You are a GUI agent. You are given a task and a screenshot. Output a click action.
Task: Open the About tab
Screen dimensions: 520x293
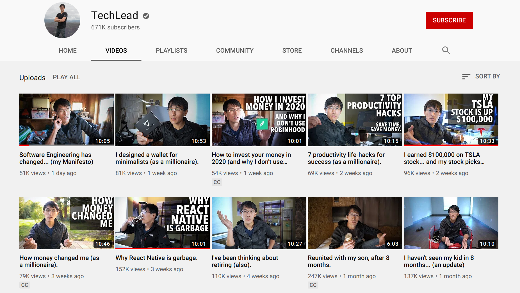tap(402, 51)
